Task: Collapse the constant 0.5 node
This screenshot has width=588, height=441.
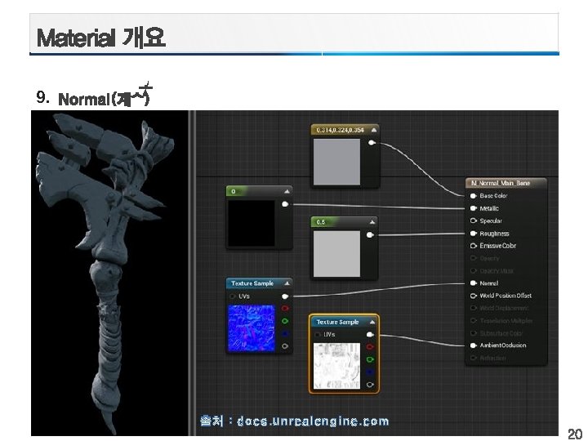Action: click(372, 222)
